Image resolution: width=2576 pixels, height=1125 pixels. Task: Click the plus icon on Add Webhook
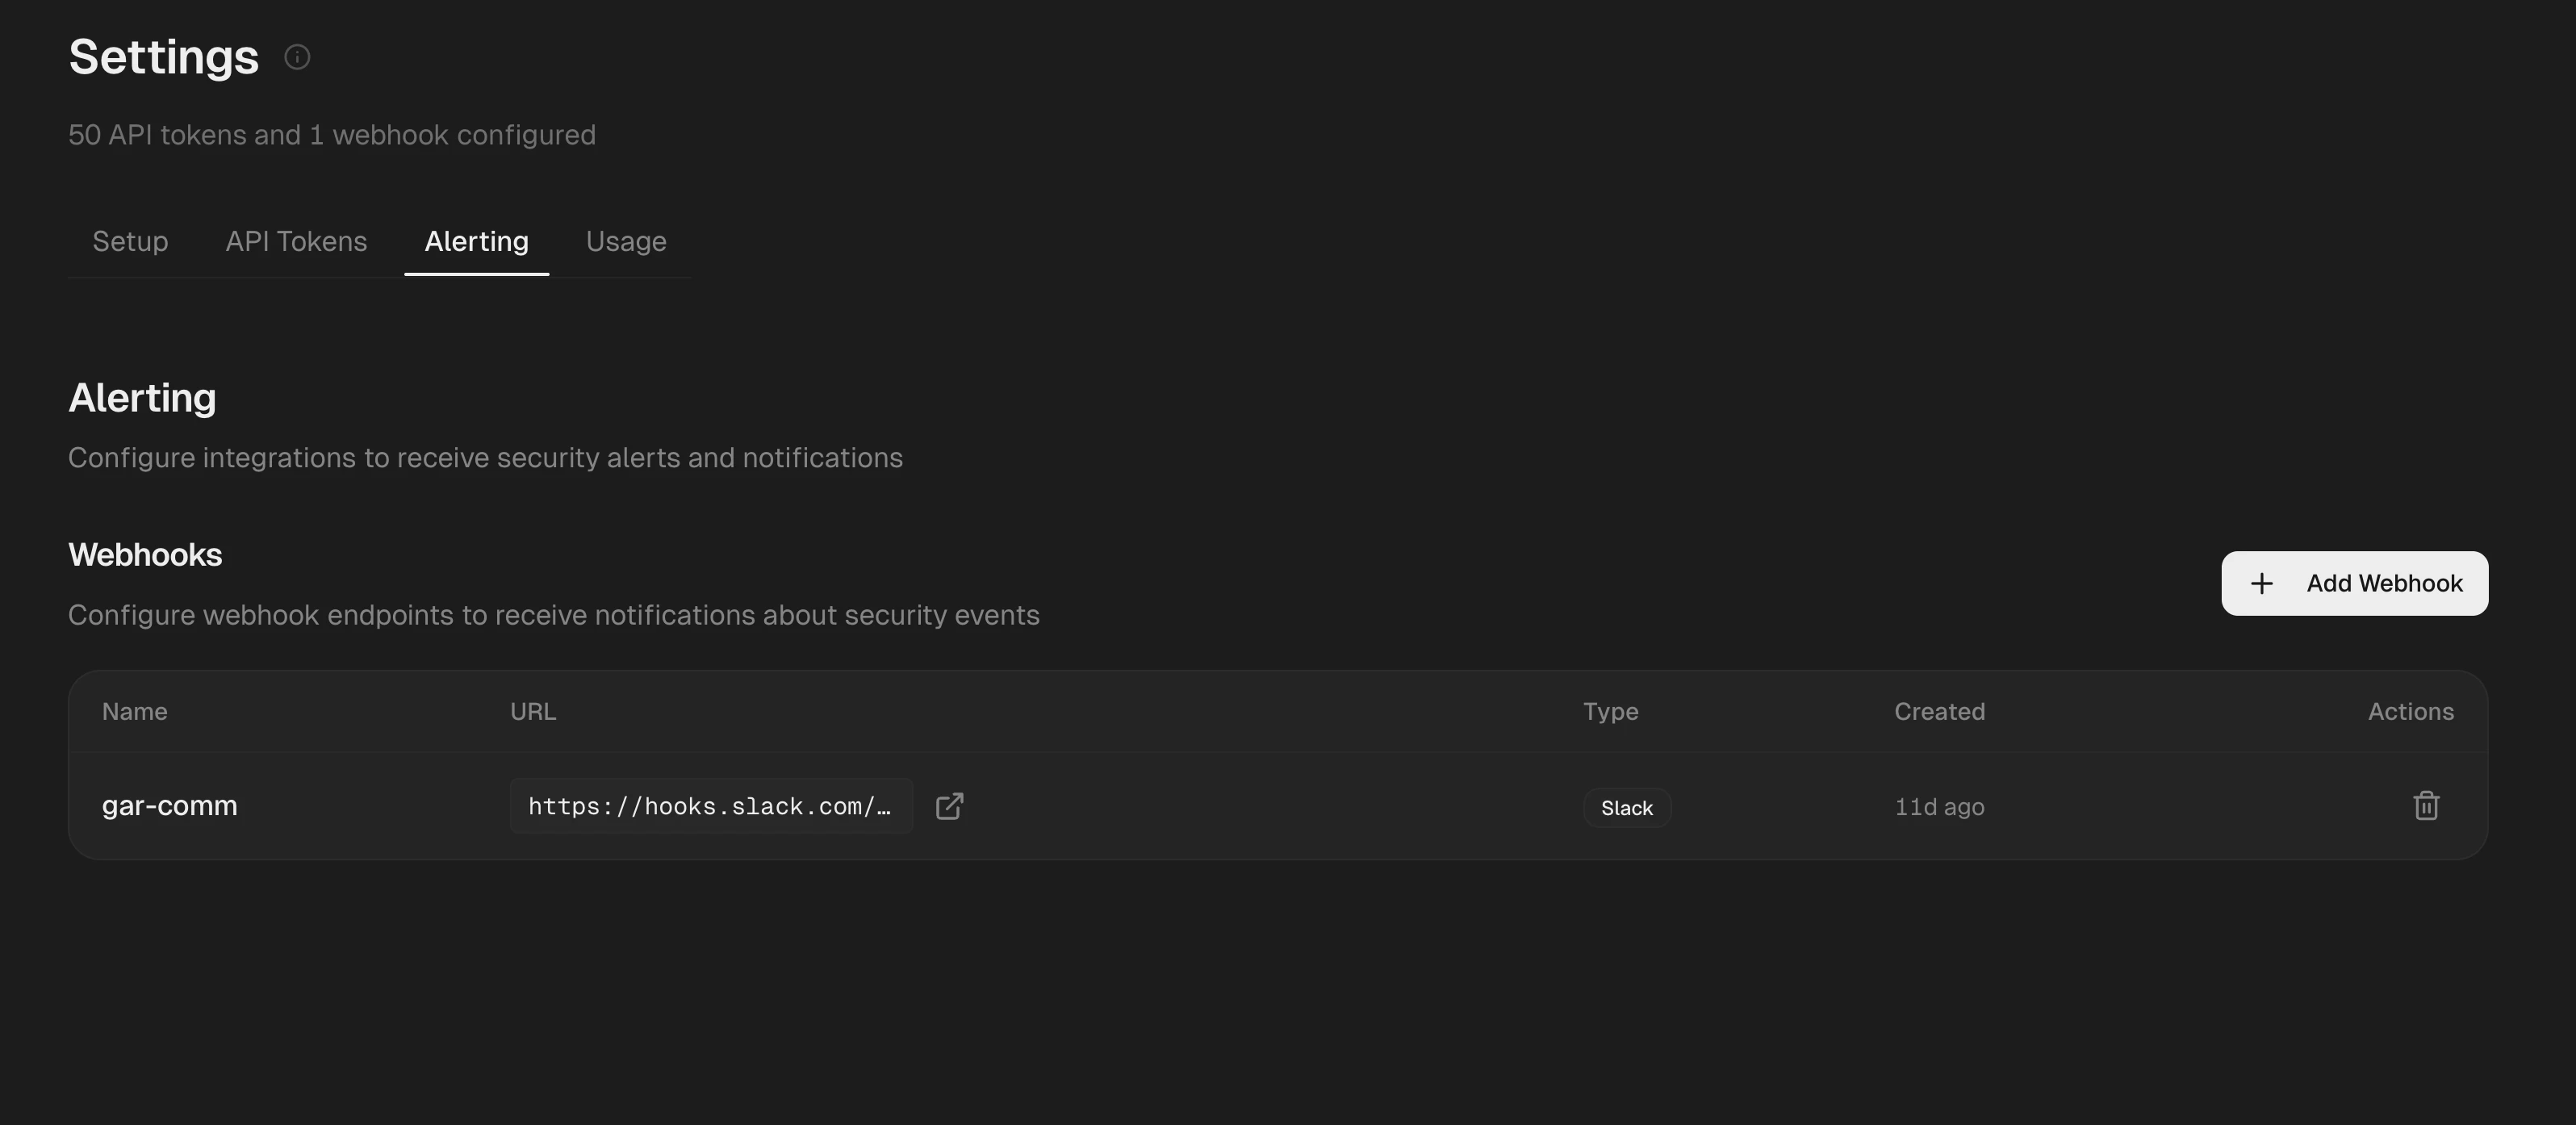[2263, 583]
